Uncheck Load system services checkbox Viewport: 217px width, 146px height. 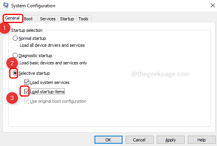tap(27, 82)
